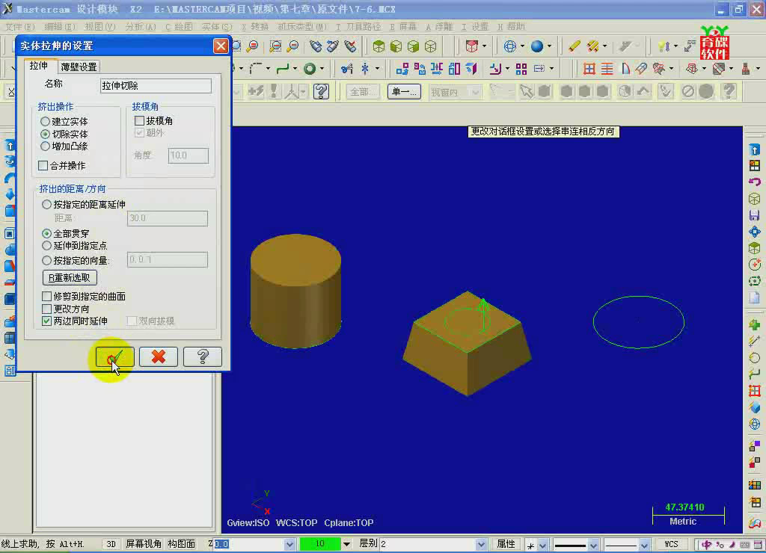Open the color dropdown arrow beside green swatch
Viewport: 766px width, 553px height.
[x=346, y=544]
